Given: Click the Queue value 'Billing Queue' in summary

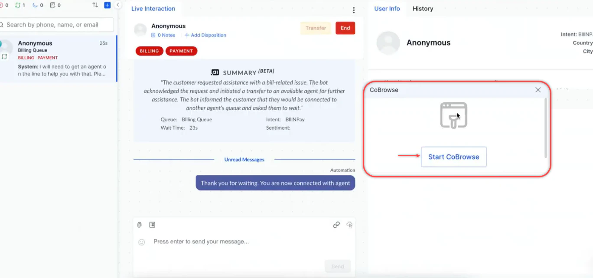Looking at the screenshot, I should [197, 119].
